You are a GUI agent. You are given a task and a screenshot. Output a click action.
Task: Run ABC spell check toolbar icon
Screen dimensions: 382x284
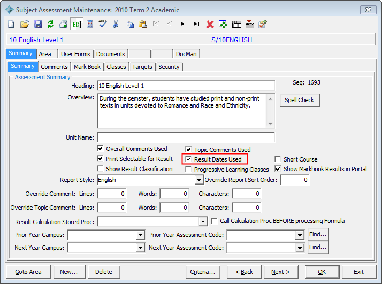(103, 24)
